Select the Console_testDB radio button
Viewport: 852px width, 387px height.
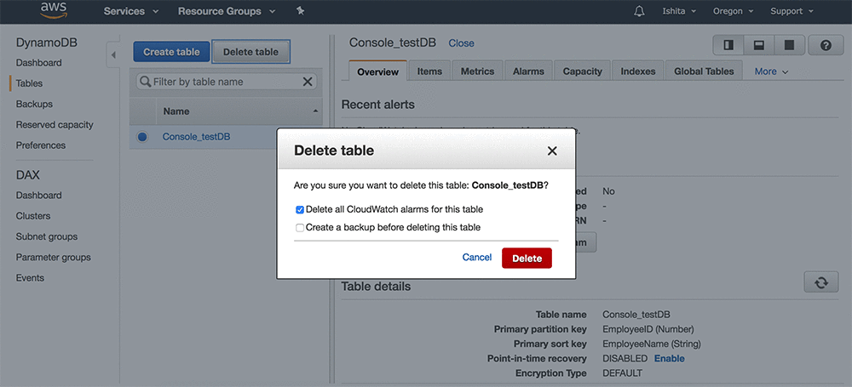(142, 137)
